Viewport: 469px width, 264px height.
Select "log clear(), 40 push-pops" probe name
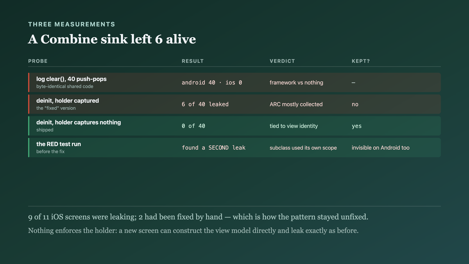pos(72,79)
